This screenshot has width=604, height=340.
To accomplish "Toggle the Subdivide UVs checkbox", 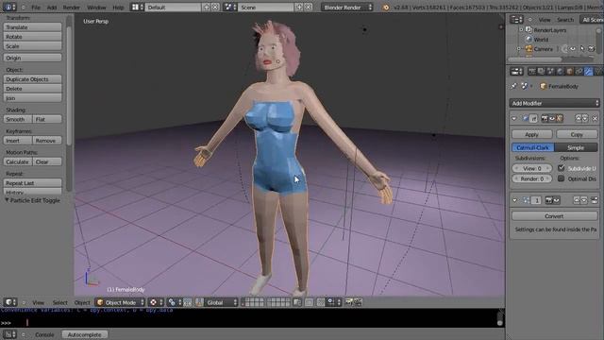I will point(562,168).
